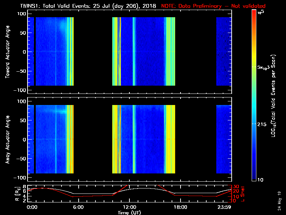Image resolution: width=286 pixels, height=215 pixels.
Task: Select the red '20' L Shell tick
Action: [x=236, y=191]
